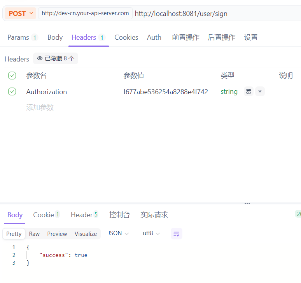Click the 参数值 column header
This screenshot has height=283, width=301.
pos(134,76)
